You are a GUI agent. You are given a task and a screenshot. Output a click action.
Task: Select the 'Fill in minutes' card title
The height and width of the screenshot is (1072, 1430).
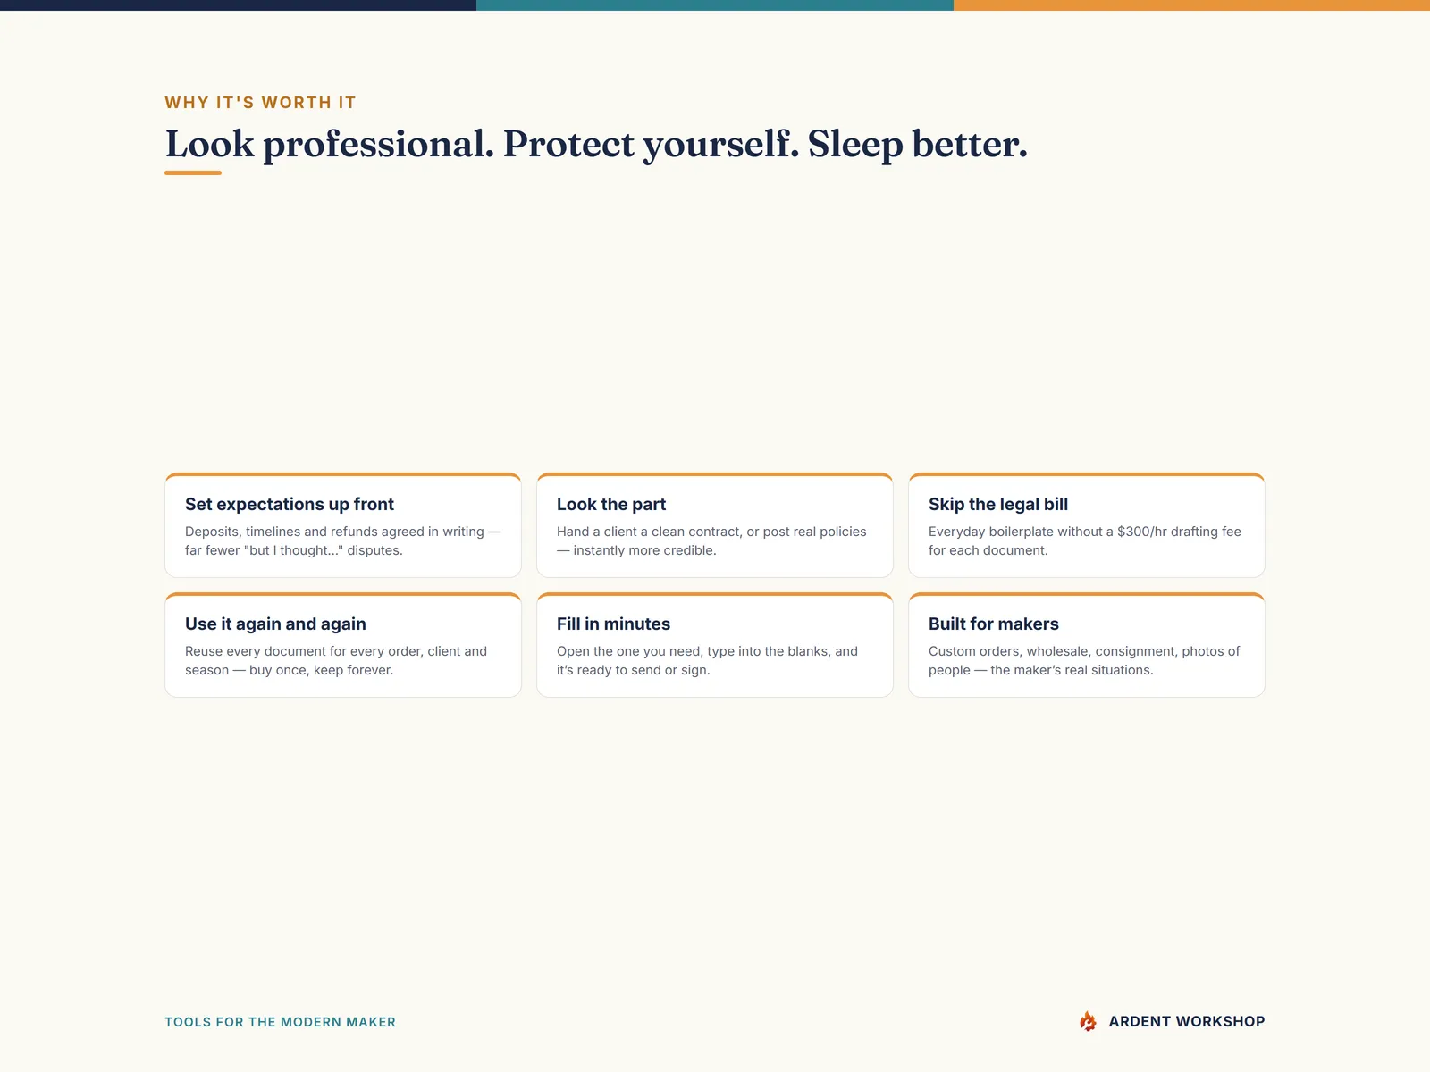tap(613, 624)
